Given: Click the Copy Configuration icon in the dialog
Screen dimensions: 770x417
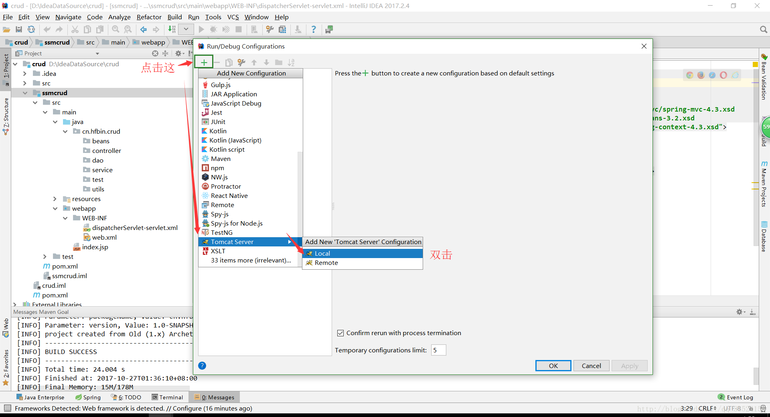Looking at the screenshot, I should tap(229, 62).
